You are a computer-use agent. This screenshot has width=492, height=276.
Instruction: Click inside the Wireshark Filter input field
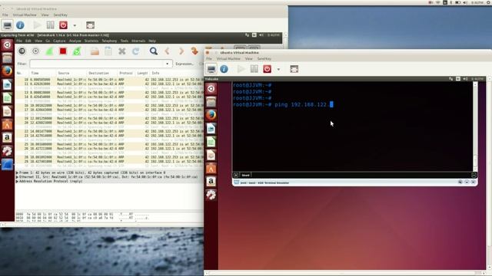(x=97, y=64)
